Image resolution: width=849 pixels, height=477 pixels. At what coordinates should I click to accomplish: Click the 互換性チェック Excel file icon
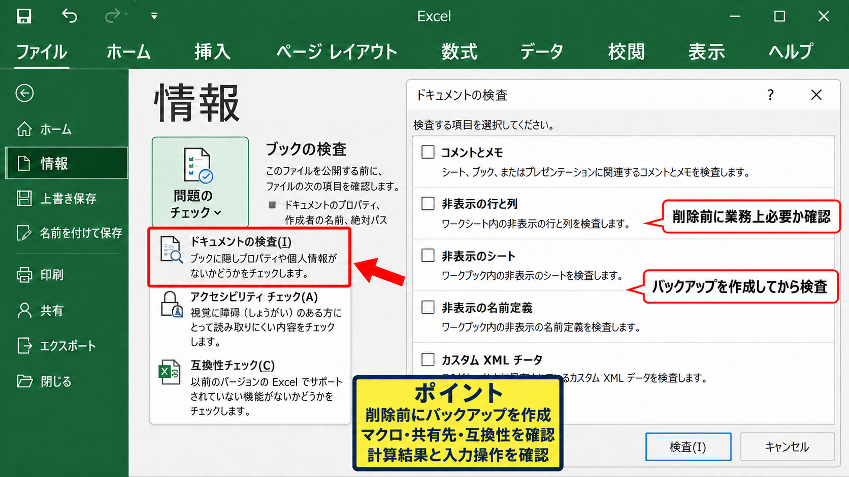170,372
